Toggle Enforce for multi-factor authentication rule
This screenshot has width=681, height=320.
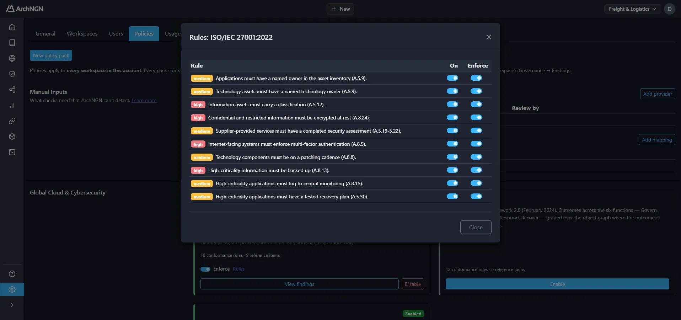(x=476, y=144)
